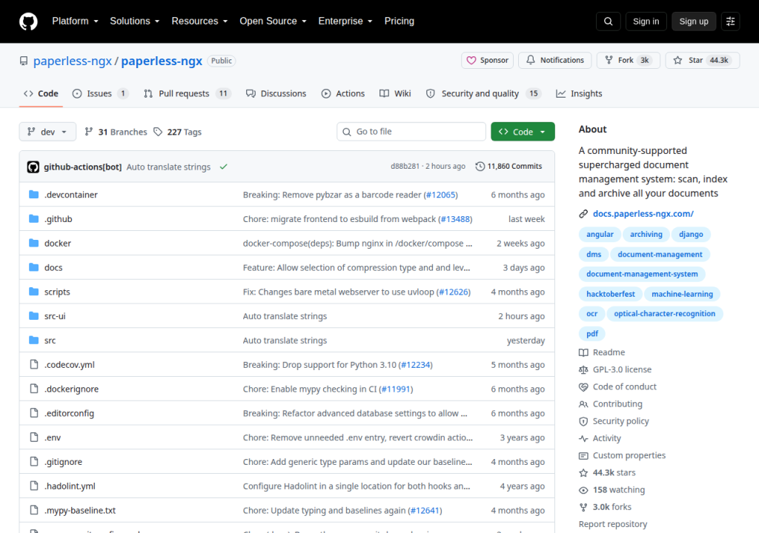Open the scripts folder
759x533 pixels.
point(57,292)
